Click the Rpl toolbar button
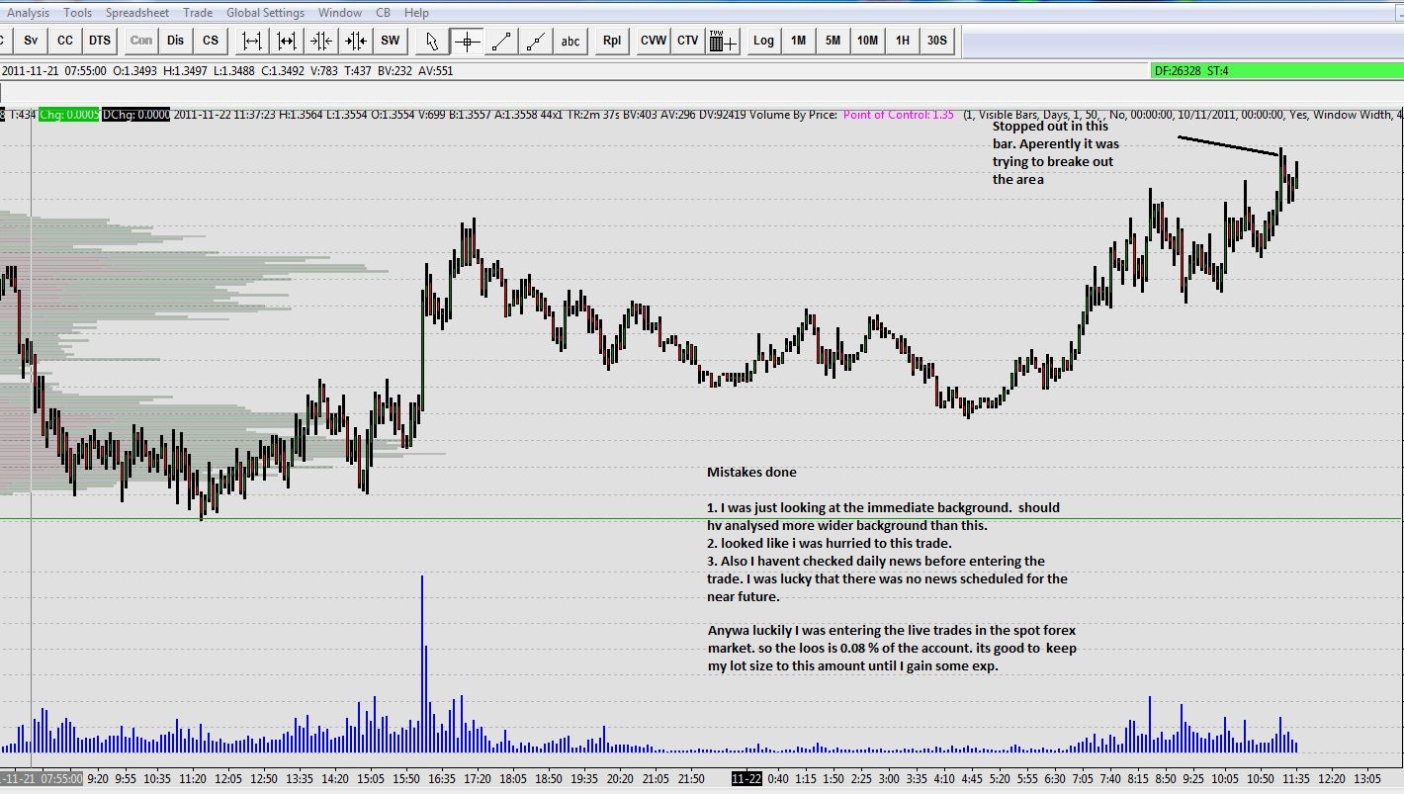Viewport: 1404px width, 794px height. pos(612,41)
